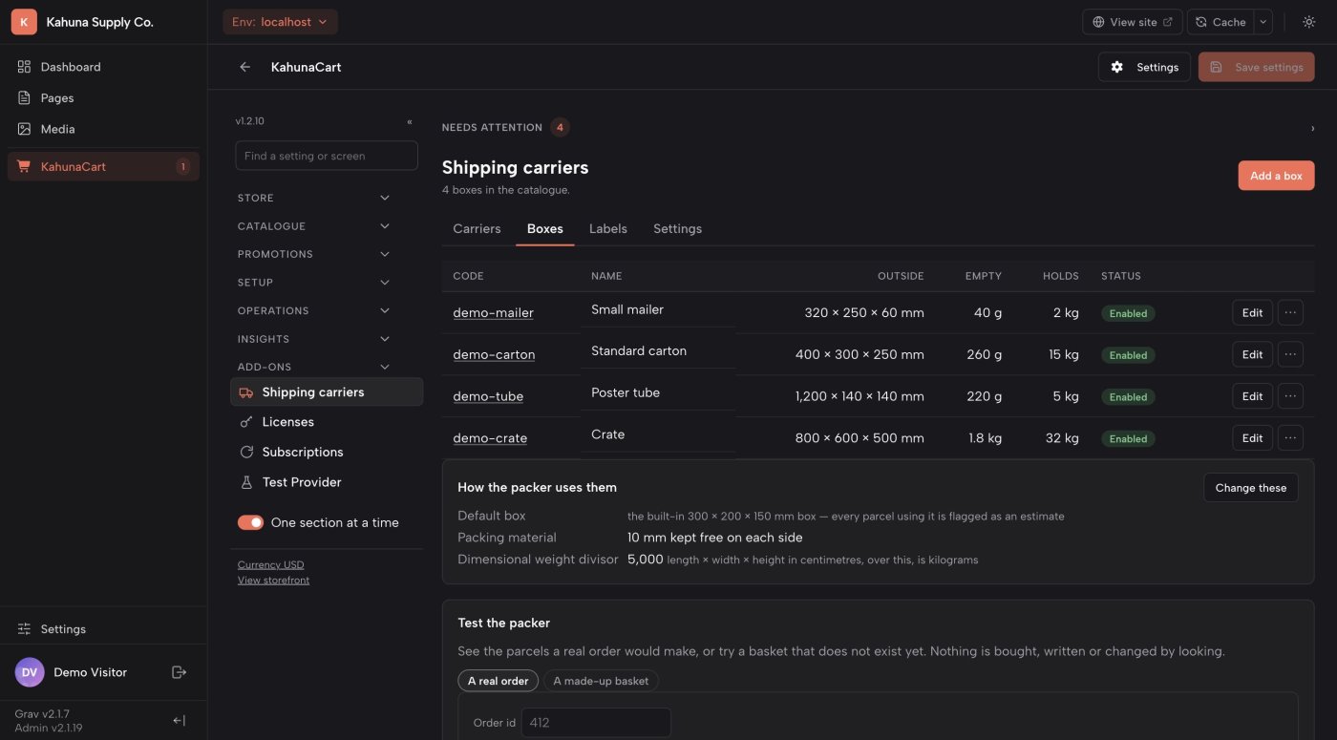The image size is (1337, 740).
Task: Collapse the settings navigation panel chevrons
Action: click(x=410, y=122)
